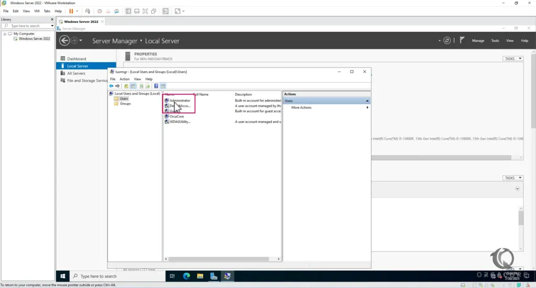Screen dimensions: 536x288
Task: Open the Windows Start menu
Action: pos(63,276)
